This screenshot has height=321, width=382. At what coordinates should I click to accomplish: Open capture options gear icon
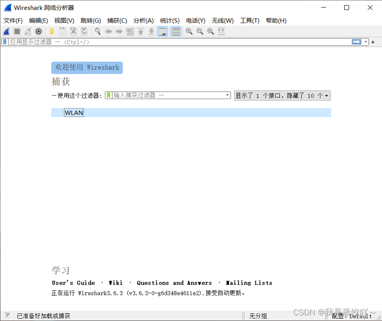tap(38, 31)
